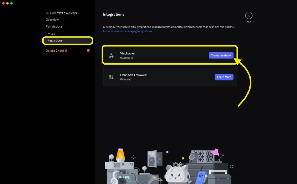Select Overview in the channel settings sidebar
The height and width of the screenshot is (184, 297).
52,19
